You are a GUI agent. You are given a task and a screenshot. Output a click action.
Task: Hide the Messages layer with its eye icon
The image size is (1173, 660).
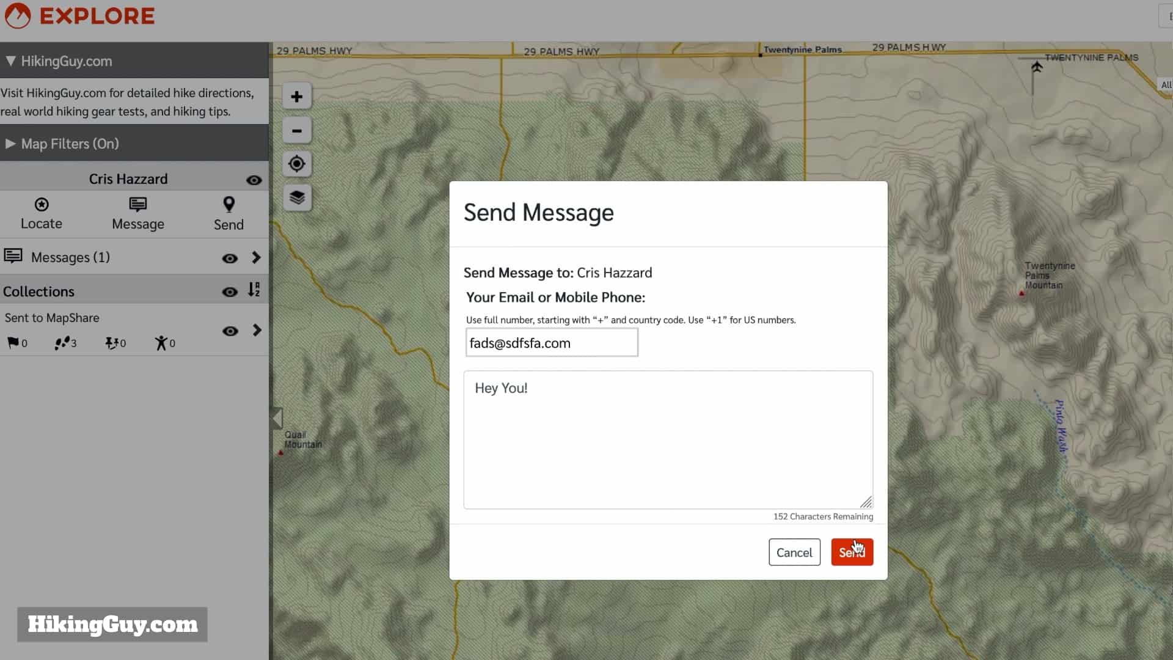point(230,258)
